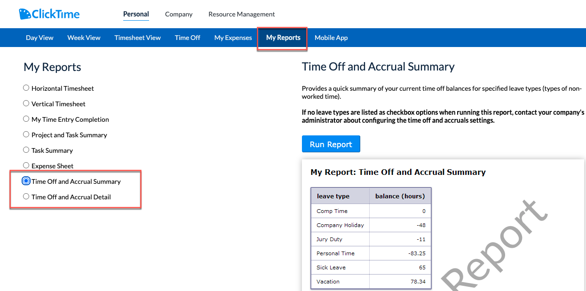The image size is (586, 291).
Task: Go to Week View
Action: 84,38
